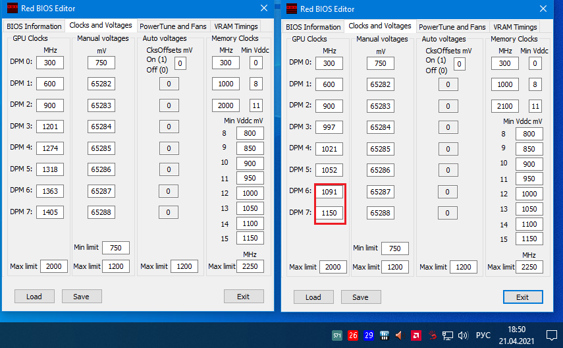Image resolution: width=563 pixels, height=348 pixels.
Task: Open the AMD Radeon Software tray icon
Action: tap(416, 335)
